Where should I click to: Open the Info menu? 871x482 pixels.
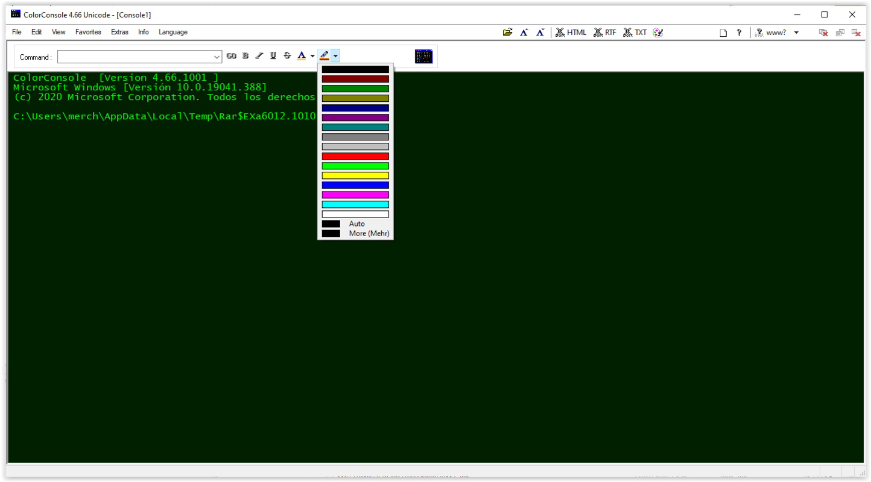coord(144,33)
